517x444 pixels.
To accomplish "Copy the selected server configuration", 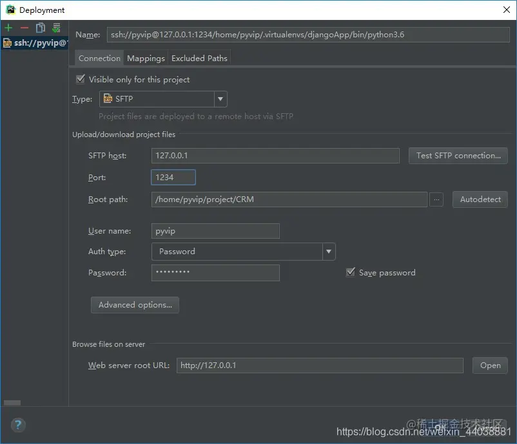I will pyautogui.click(x=40, y=28).
